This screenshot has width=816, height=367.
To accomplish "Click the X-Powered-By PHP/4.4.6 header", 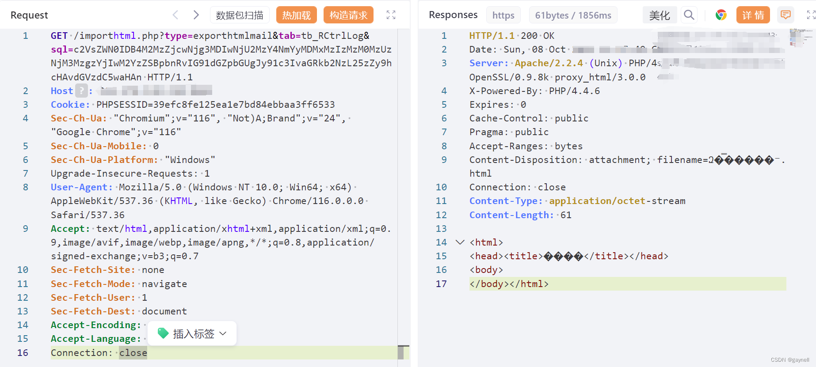I will click(534, 91).
